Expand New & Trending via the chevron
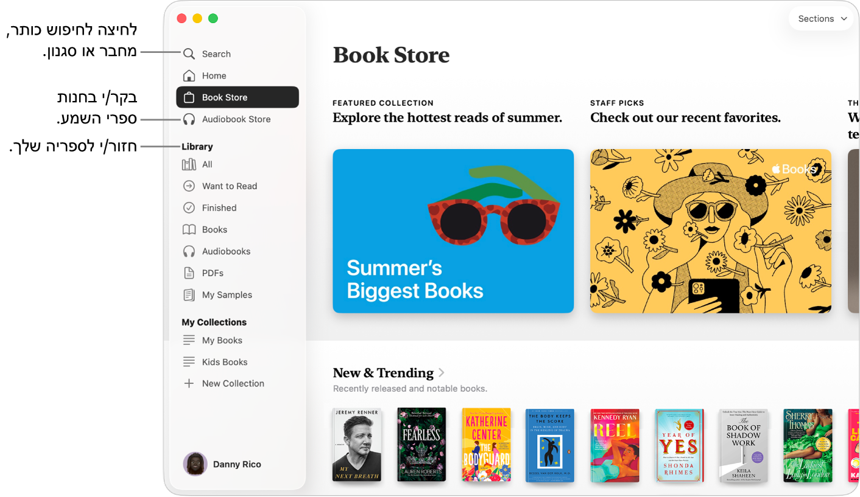 click(442, 372)
